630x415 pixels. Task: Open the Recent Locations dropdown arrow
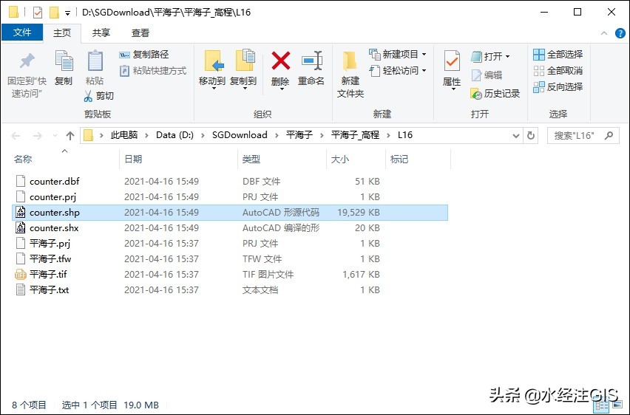coord(55,136)
